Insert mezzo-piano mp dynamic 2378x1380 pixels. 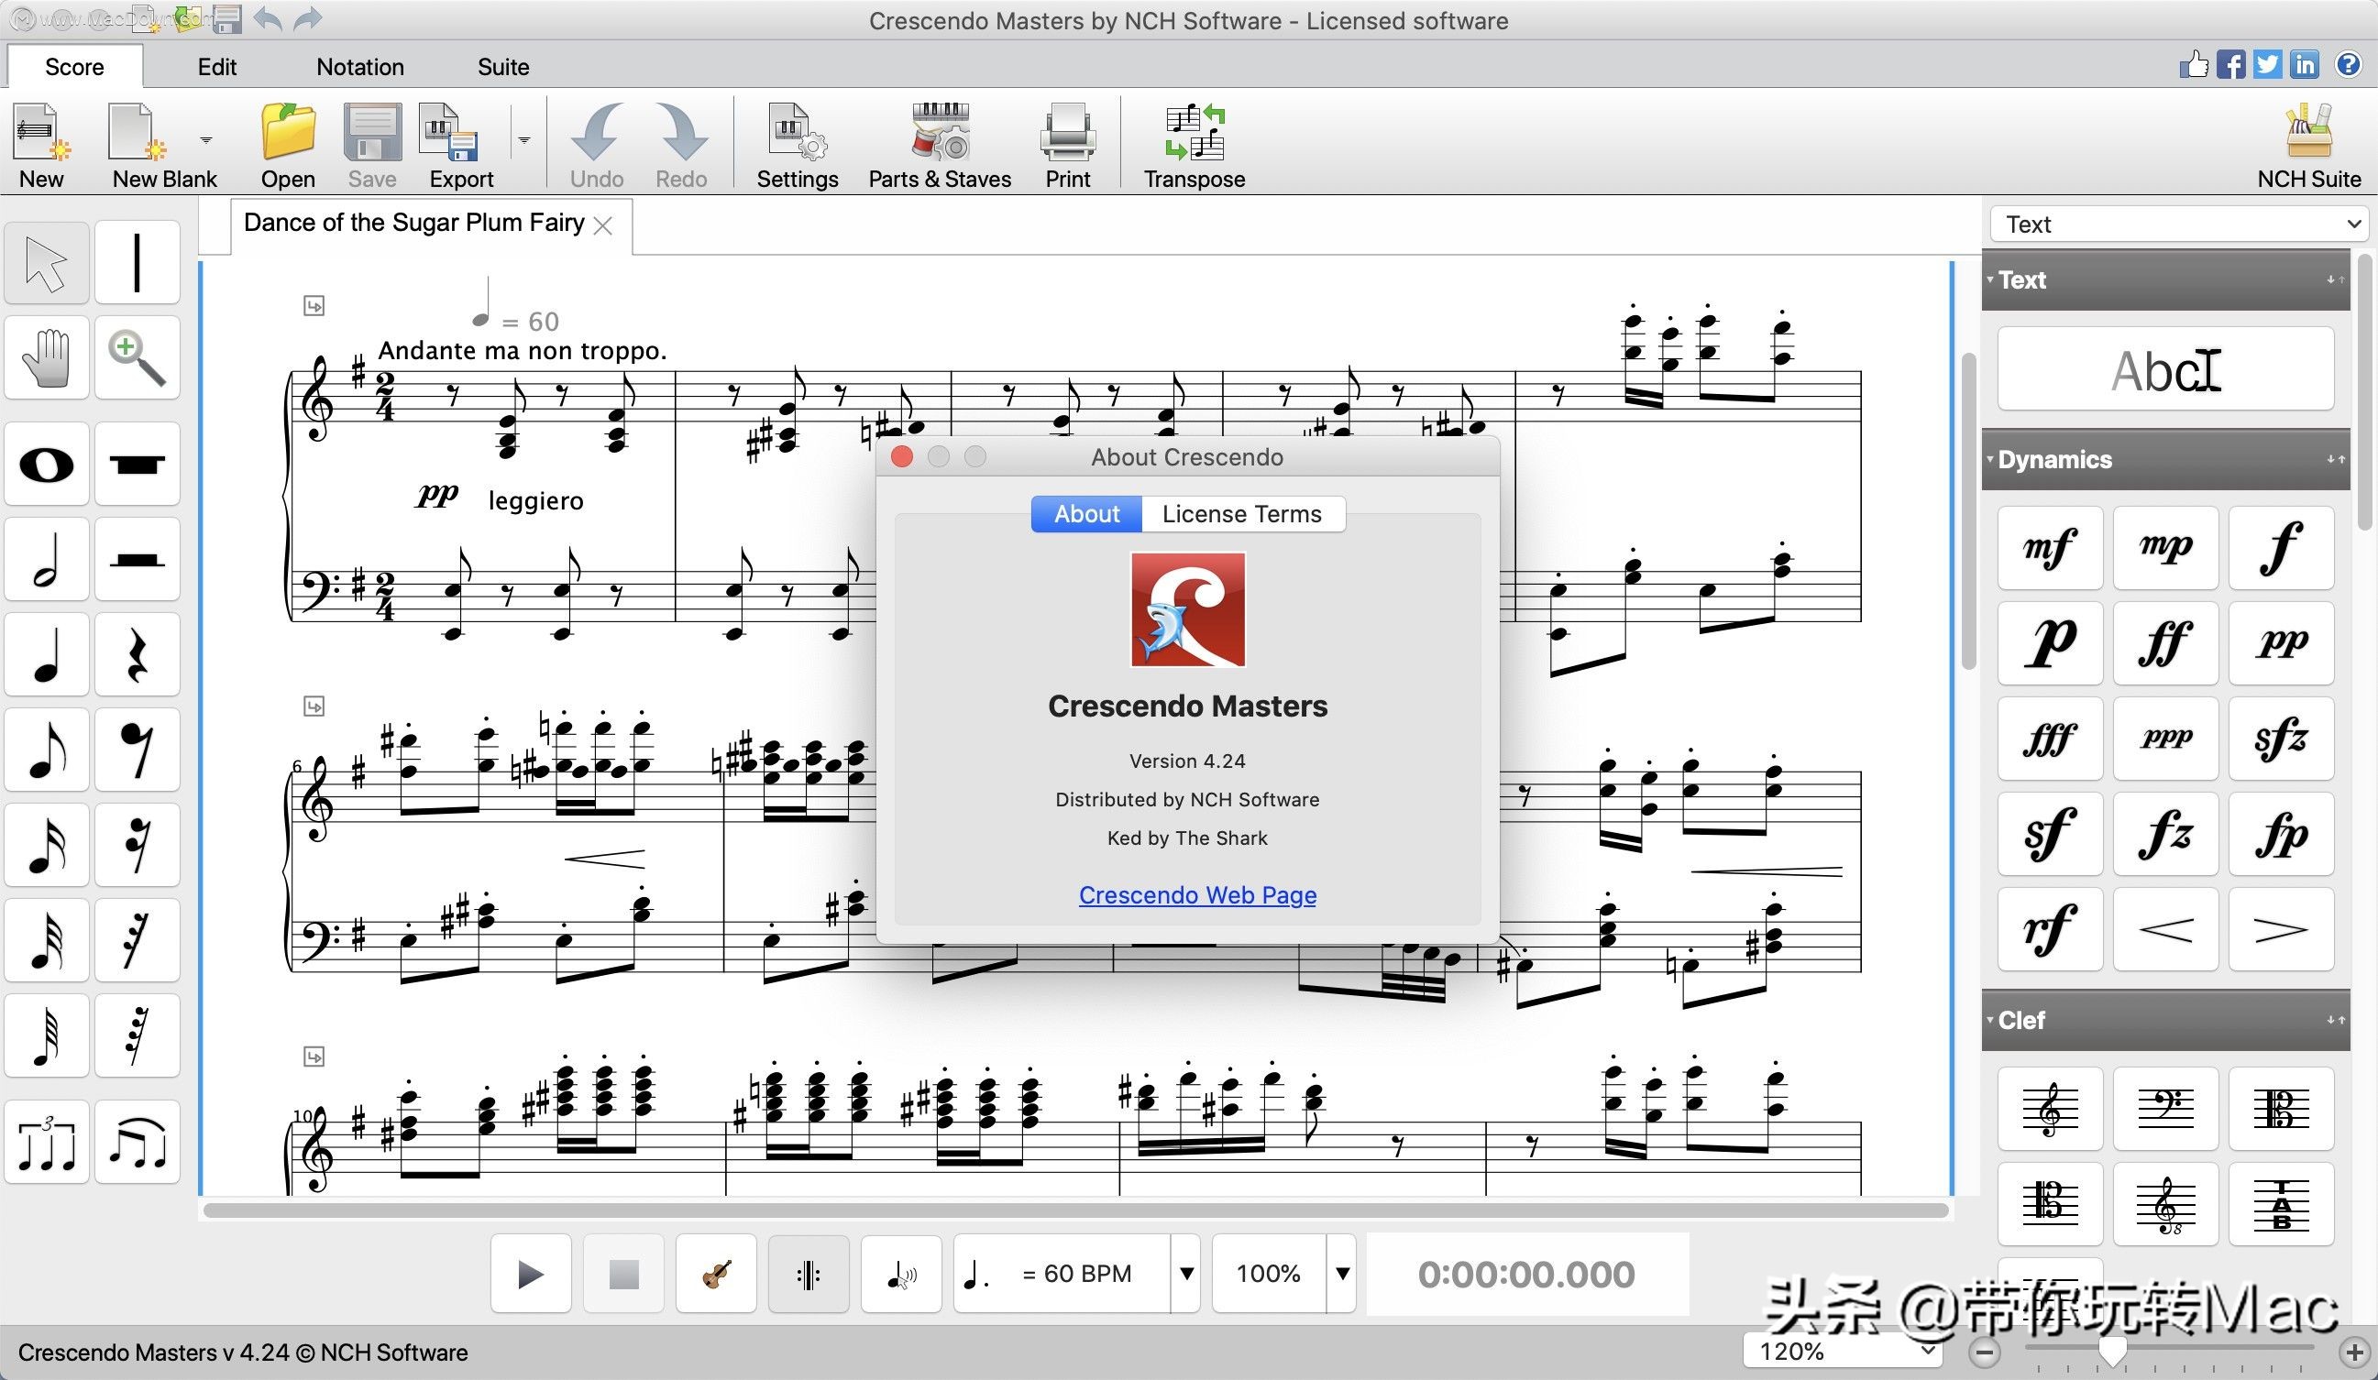[x=2165, y=548]
